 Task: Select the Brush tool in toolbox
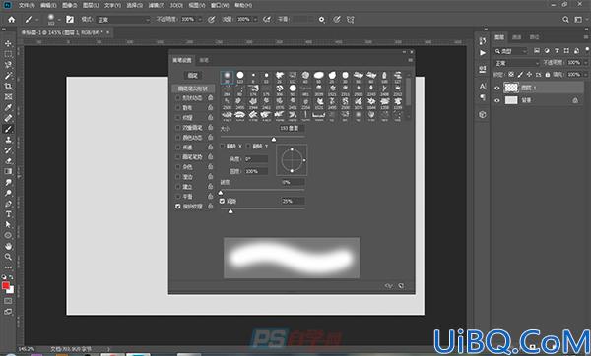click(8, 129)
